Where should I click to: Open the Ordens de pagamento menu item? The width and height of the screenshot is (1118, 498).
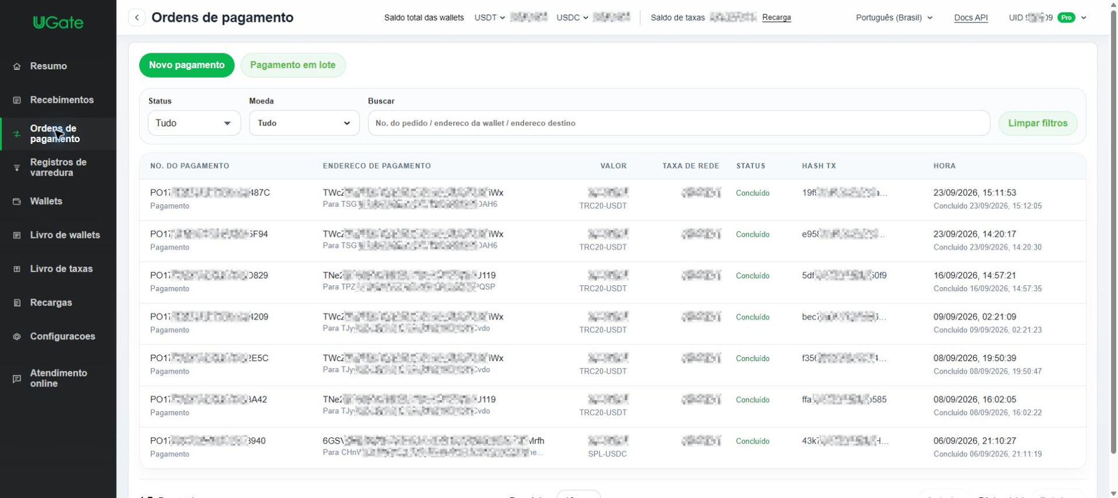58,134
